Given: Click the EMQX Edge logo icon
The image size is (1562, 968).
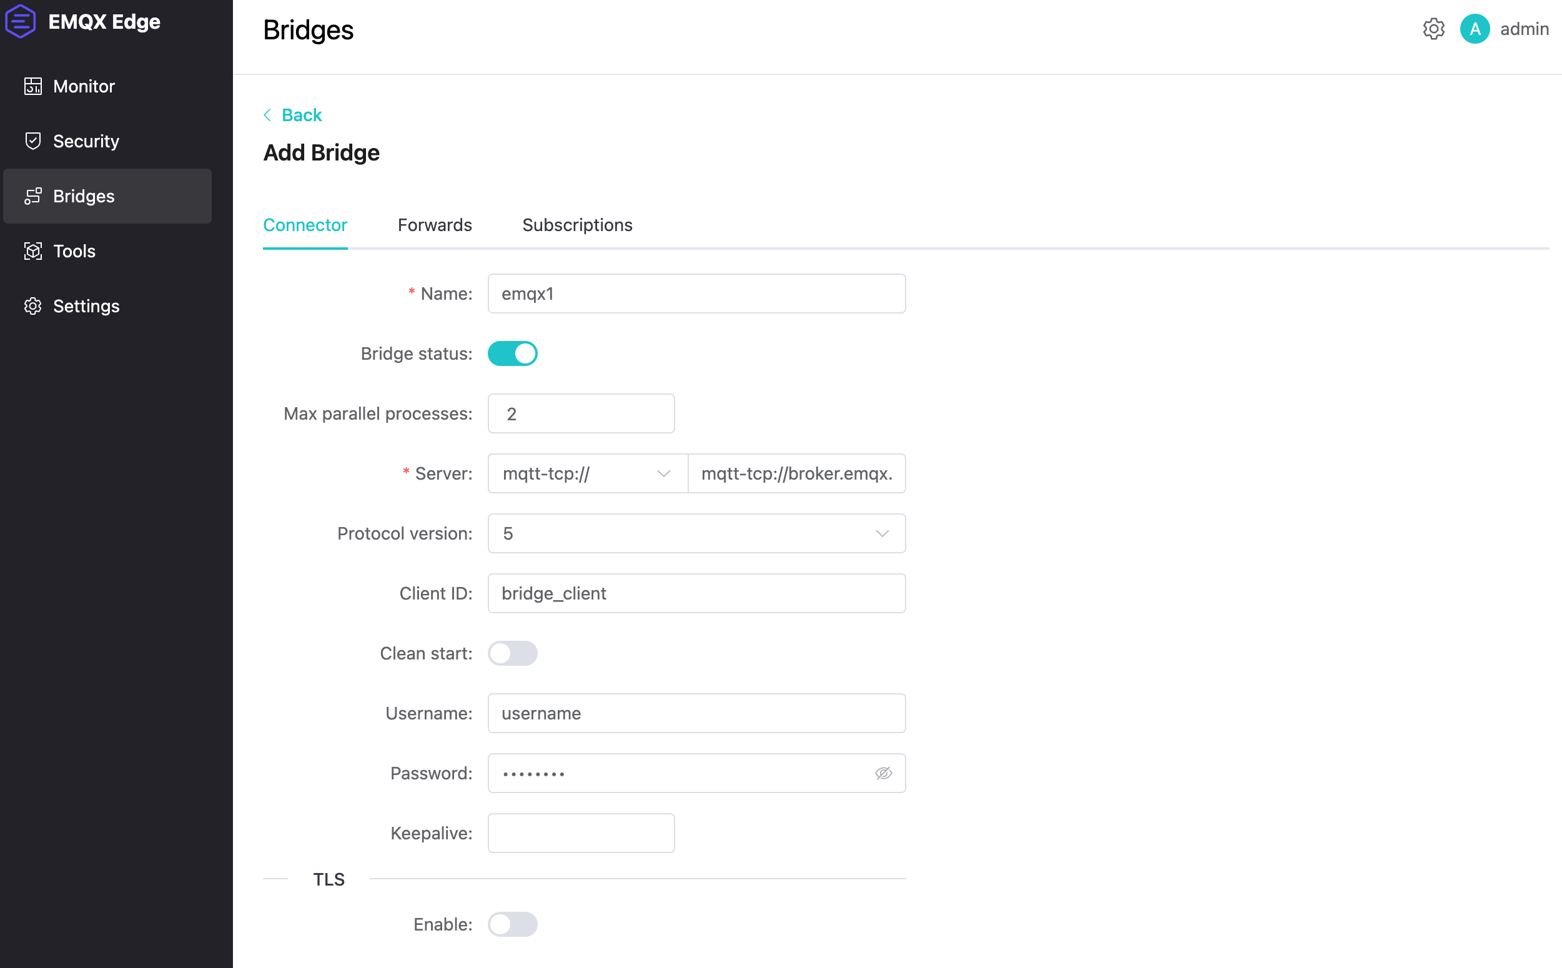Looking at the screenshot, I should pos(21,21).
